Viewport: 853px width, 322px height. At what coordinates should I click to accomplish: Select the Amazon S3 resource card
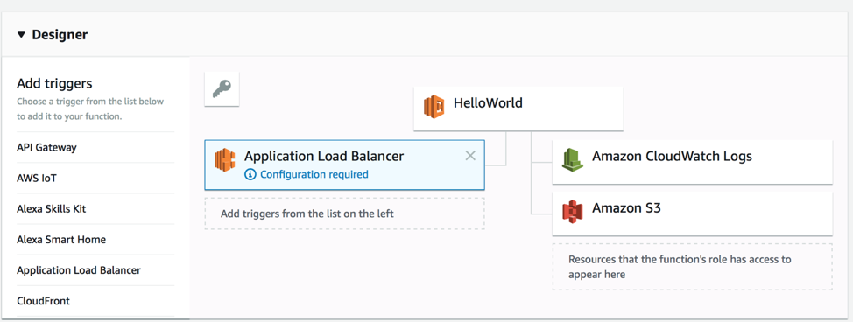pos(693,213)
